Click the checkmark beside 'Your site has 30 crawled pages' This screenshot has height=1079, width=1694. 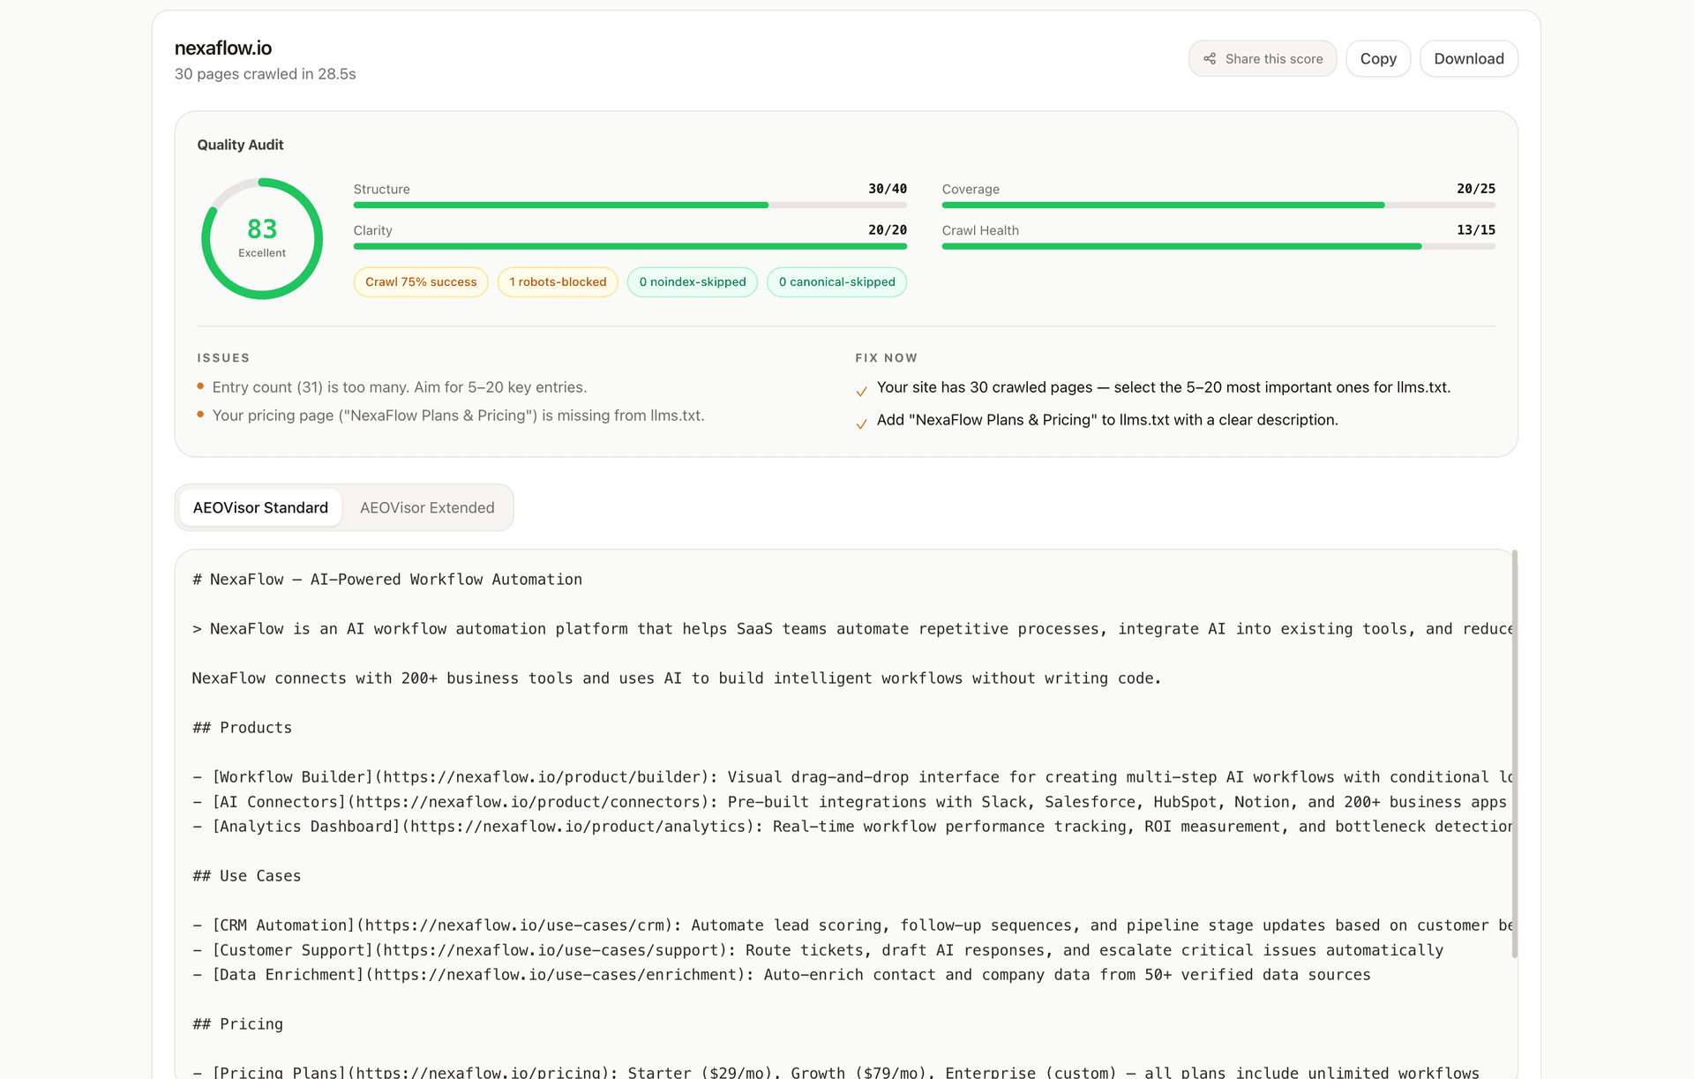click(862, 392)
